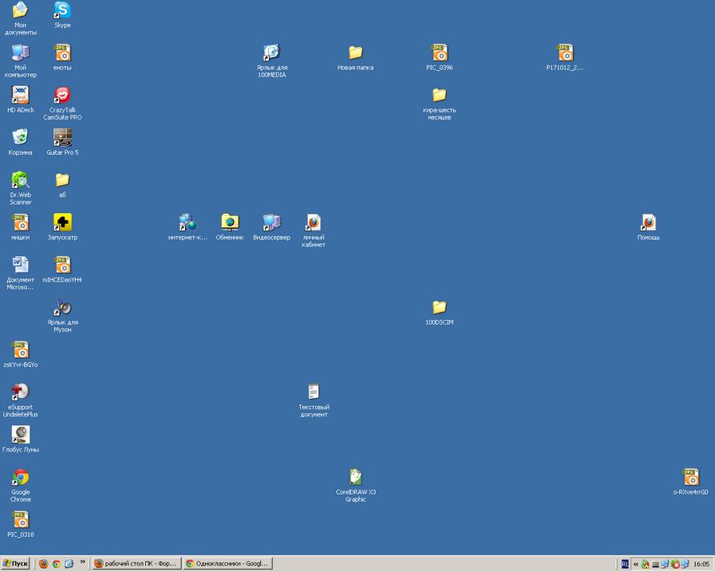Select the Глобус Луны icon

click(x=20, y=435)
